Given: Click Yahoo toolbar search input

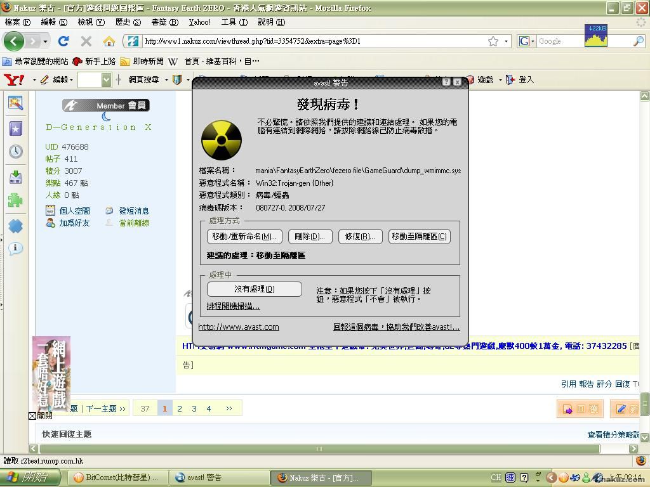Looking at the screenshot, I should [x=90, y=79].
